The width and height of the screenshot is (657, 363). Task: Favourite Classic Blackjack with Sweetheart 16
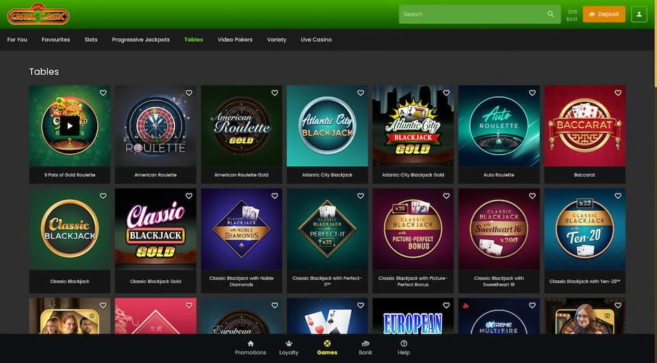[532, 196]
